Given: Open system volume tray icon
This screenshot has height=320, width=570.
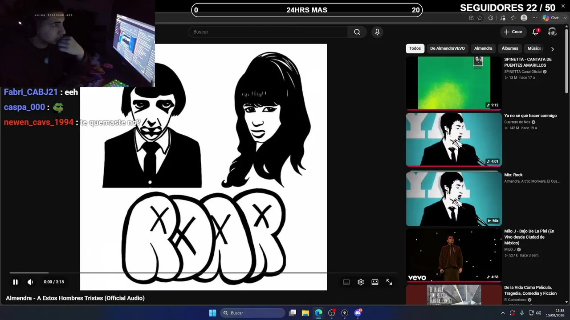Looking at the screenshot, I should (538, 313).
